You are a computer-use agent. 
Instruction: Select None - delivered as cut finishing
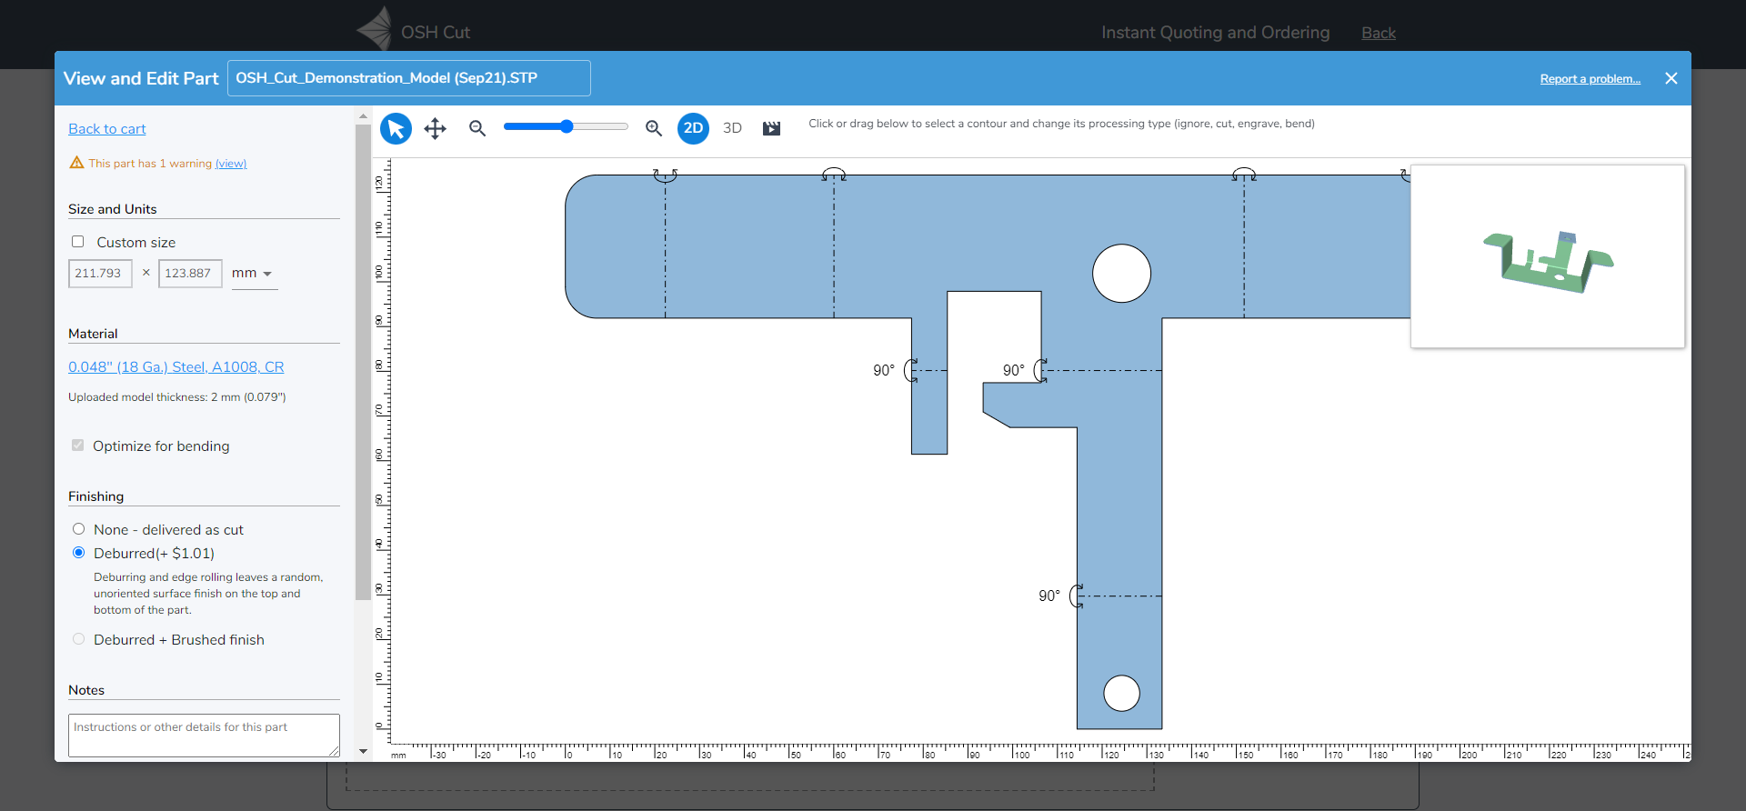[x=79, y=529]
